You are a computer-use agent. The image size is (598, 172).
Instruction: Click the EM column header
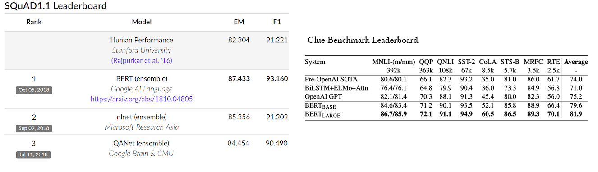click(x=239, y=22)
